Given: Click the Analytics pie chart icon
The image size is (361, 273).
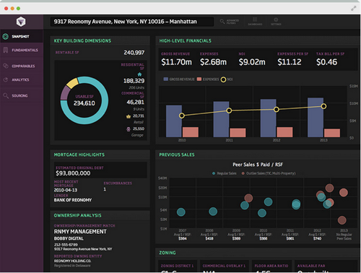Looking at the screenshot, I should click(x=6, y=79).
